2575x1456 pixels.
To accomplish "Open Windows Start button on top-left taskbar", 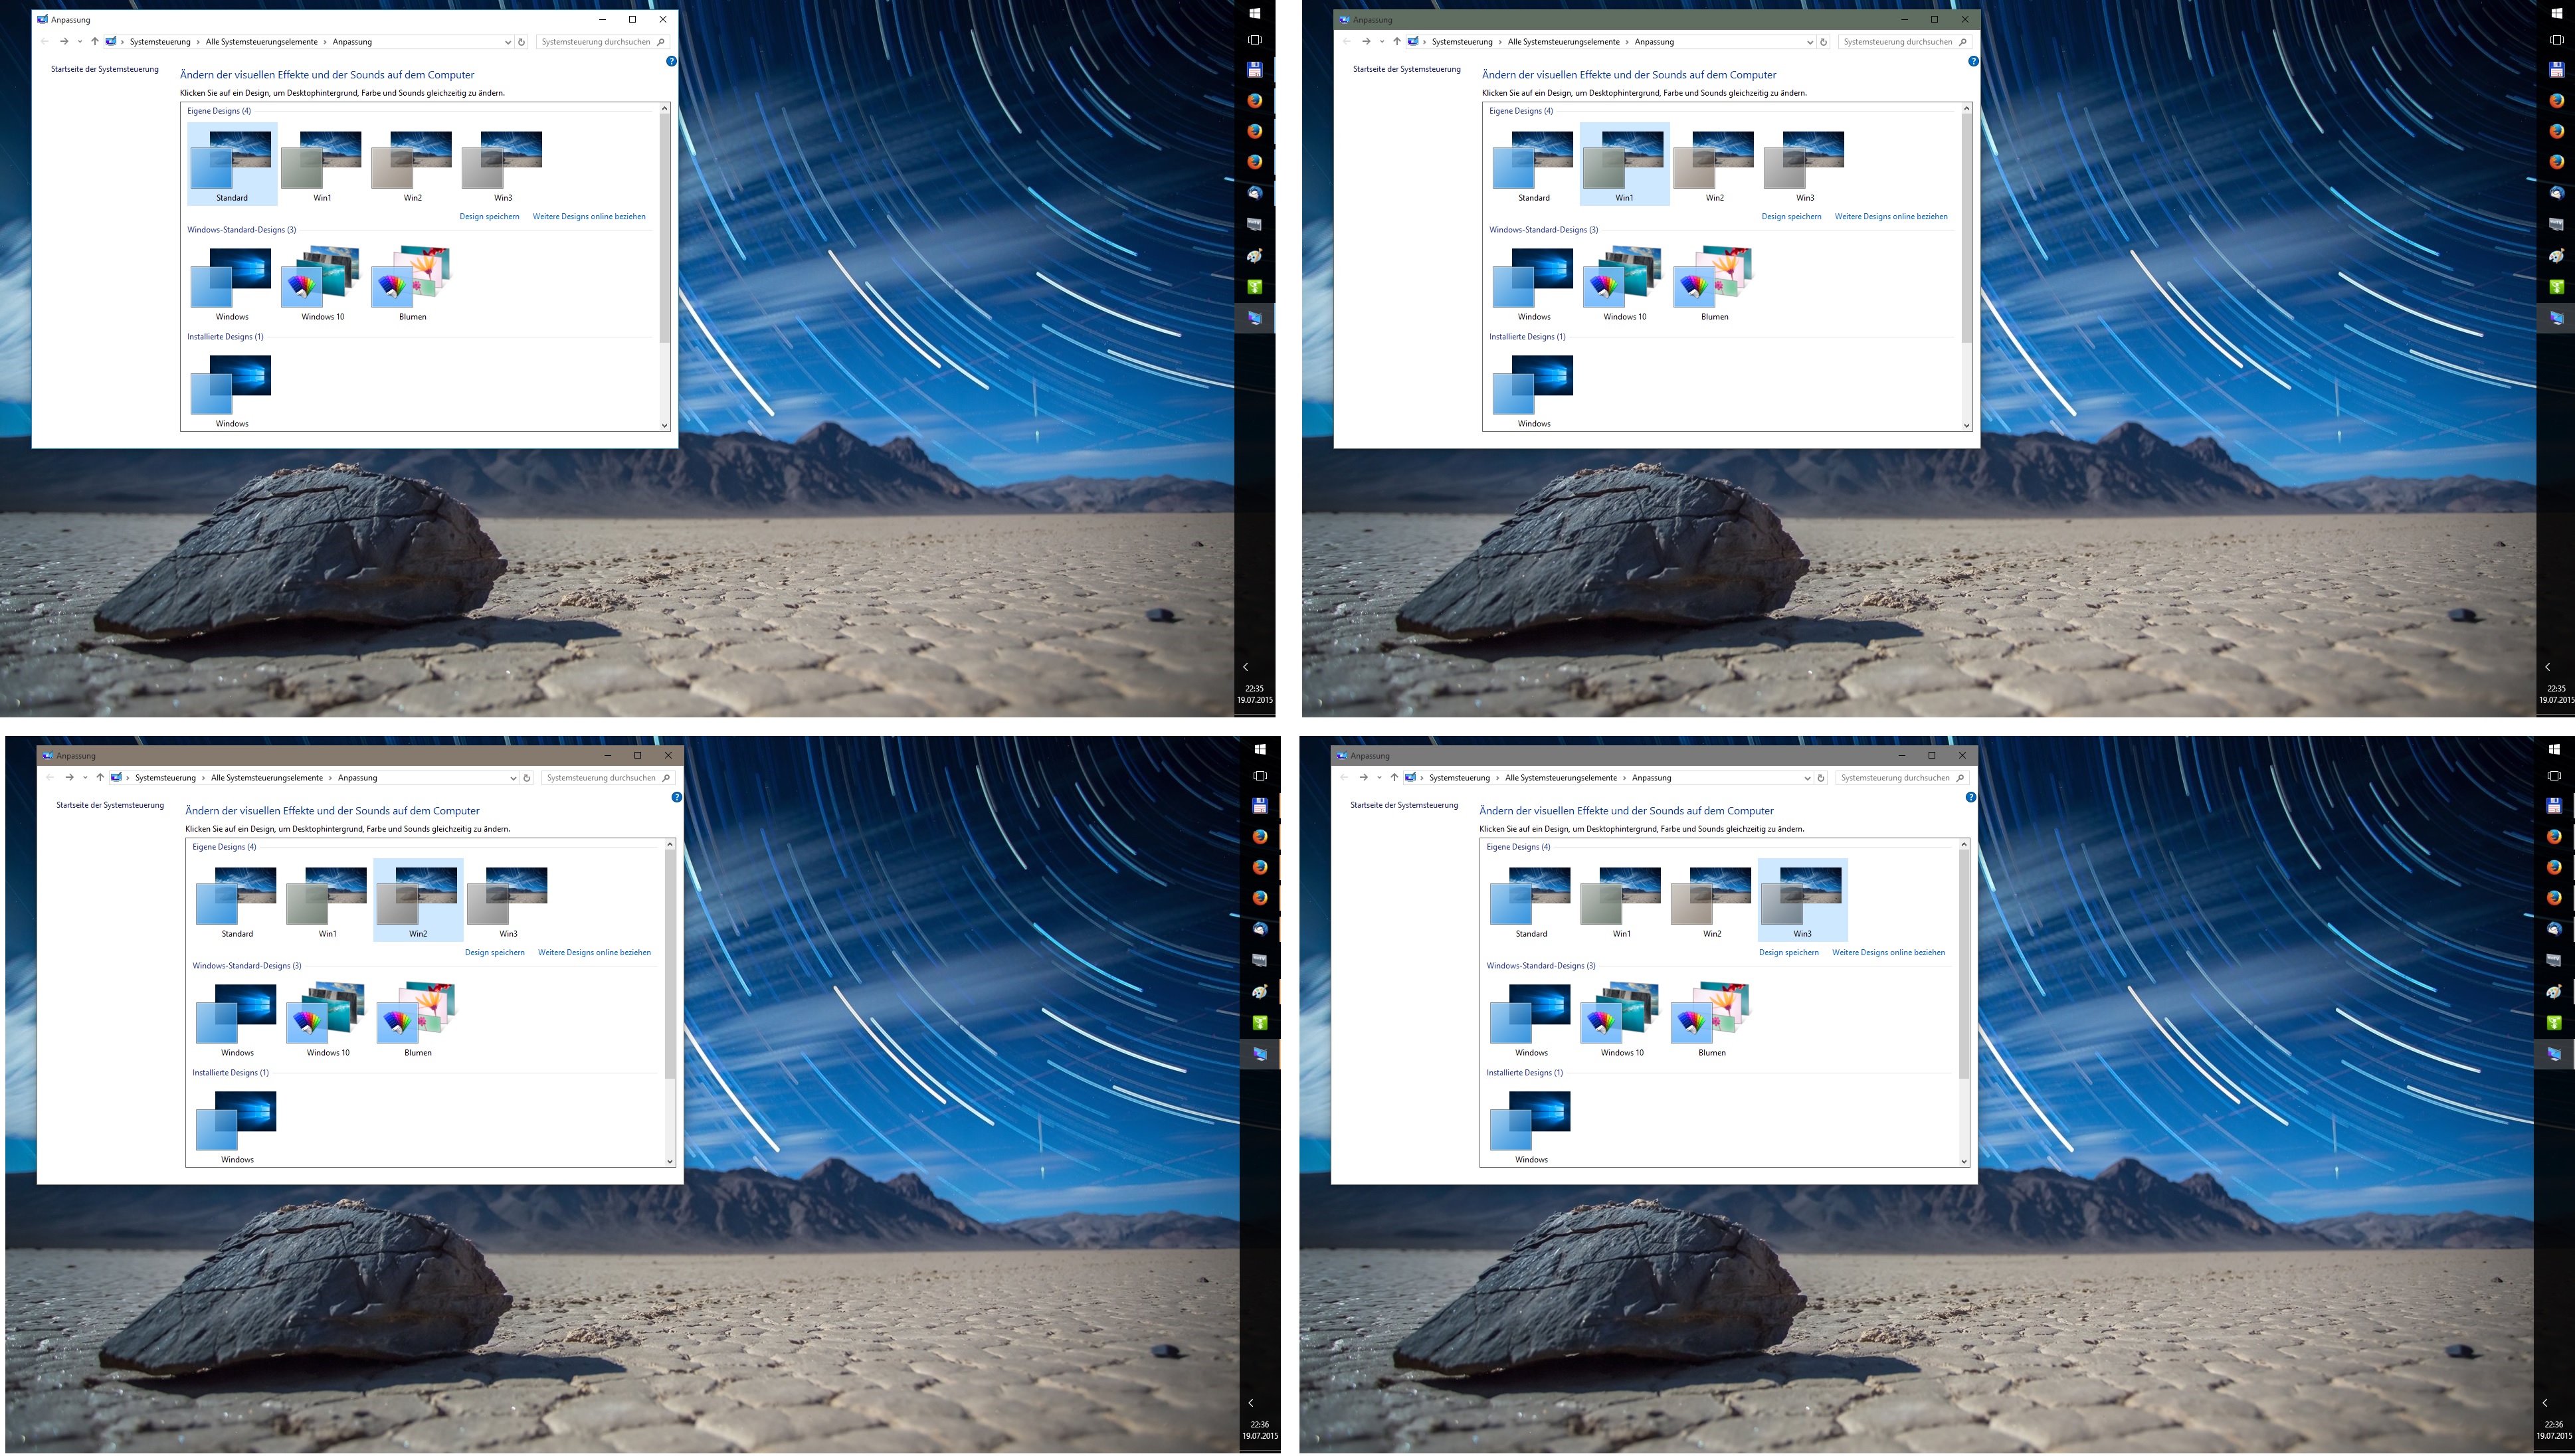I will click(1255, 13).
